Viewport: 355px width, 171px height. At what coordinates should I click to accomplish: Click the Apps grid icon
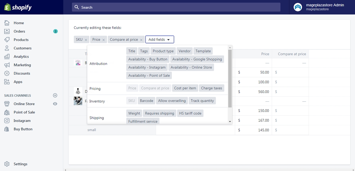coord(7,82)
